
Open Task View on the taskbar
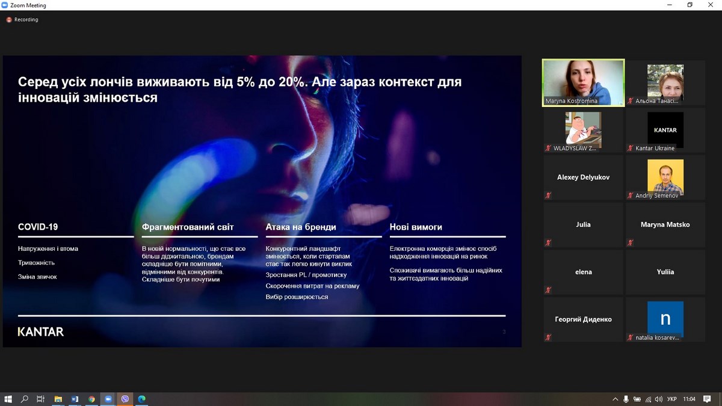[41, 399]
